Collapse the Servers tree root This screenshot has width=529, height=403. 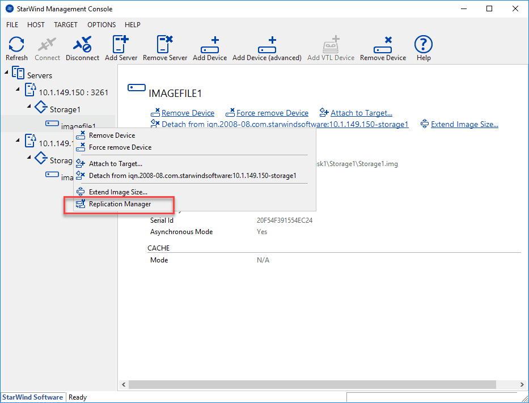6,71
